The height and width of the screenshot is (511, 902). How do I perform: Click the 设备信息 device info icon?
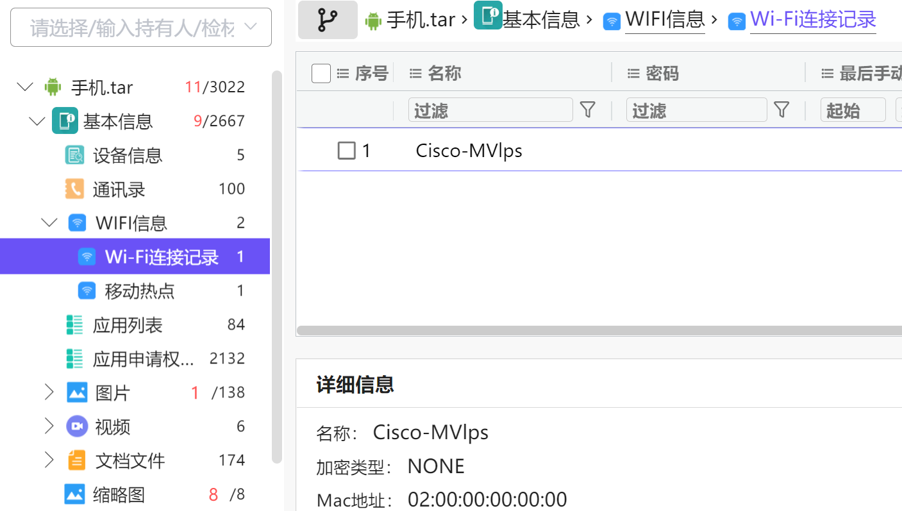click(x=74, y=155)
